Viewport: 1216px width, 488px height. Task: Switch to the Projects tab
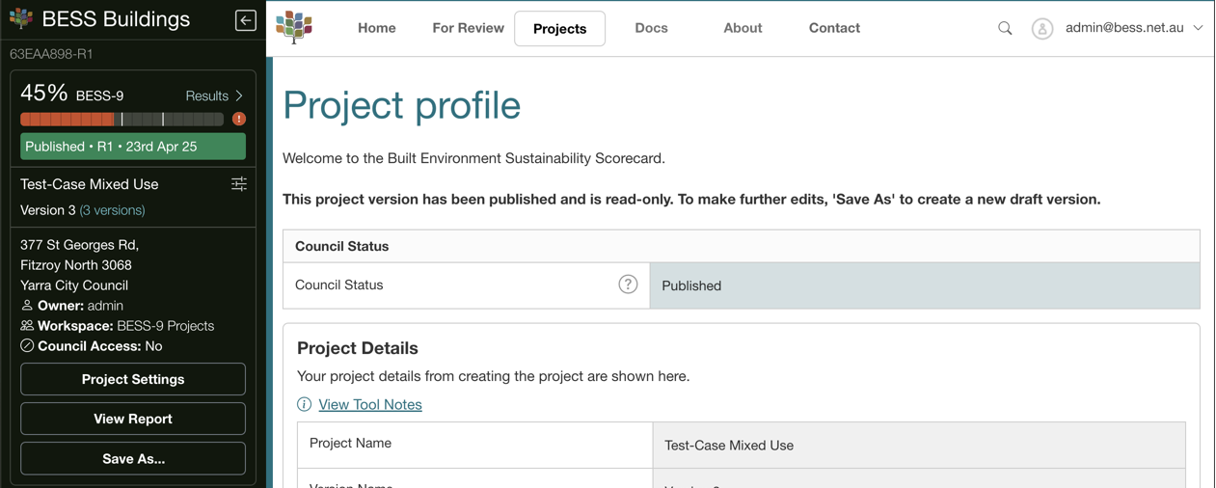click(559, 29)
